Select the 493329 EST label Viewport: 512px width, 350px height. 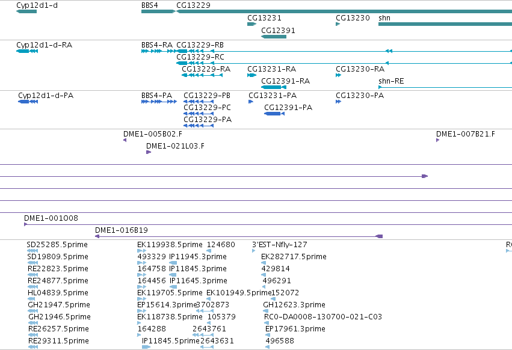[152, 257]
